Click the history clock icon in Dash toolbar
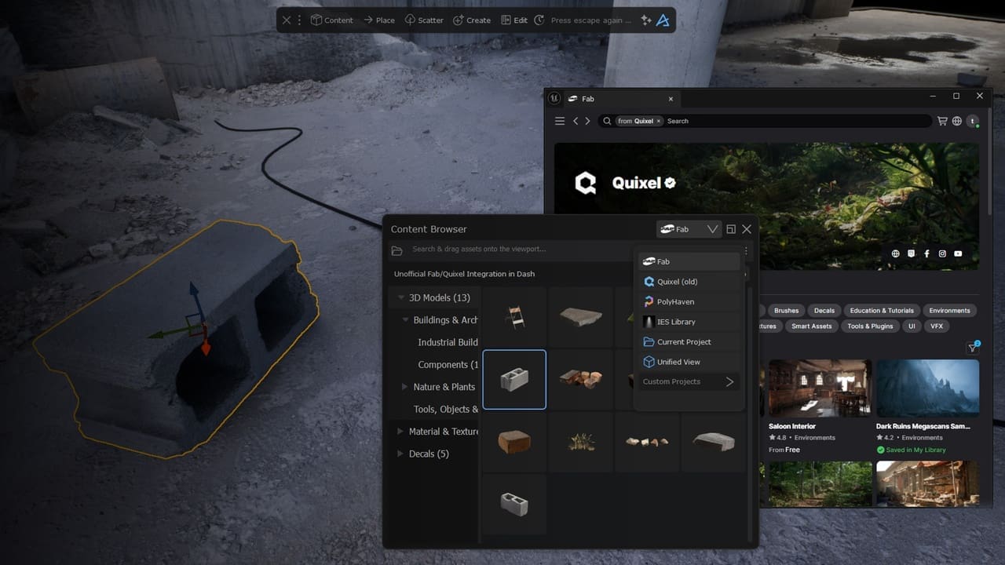The width and height of the screenshot is (1005, 565). pos(539,20)
